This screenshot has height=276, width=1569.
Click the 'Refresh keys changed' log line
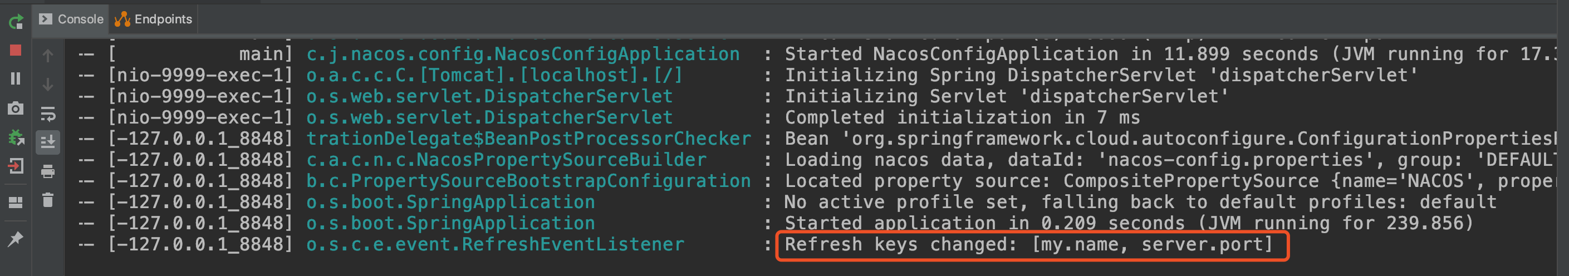1028,244
